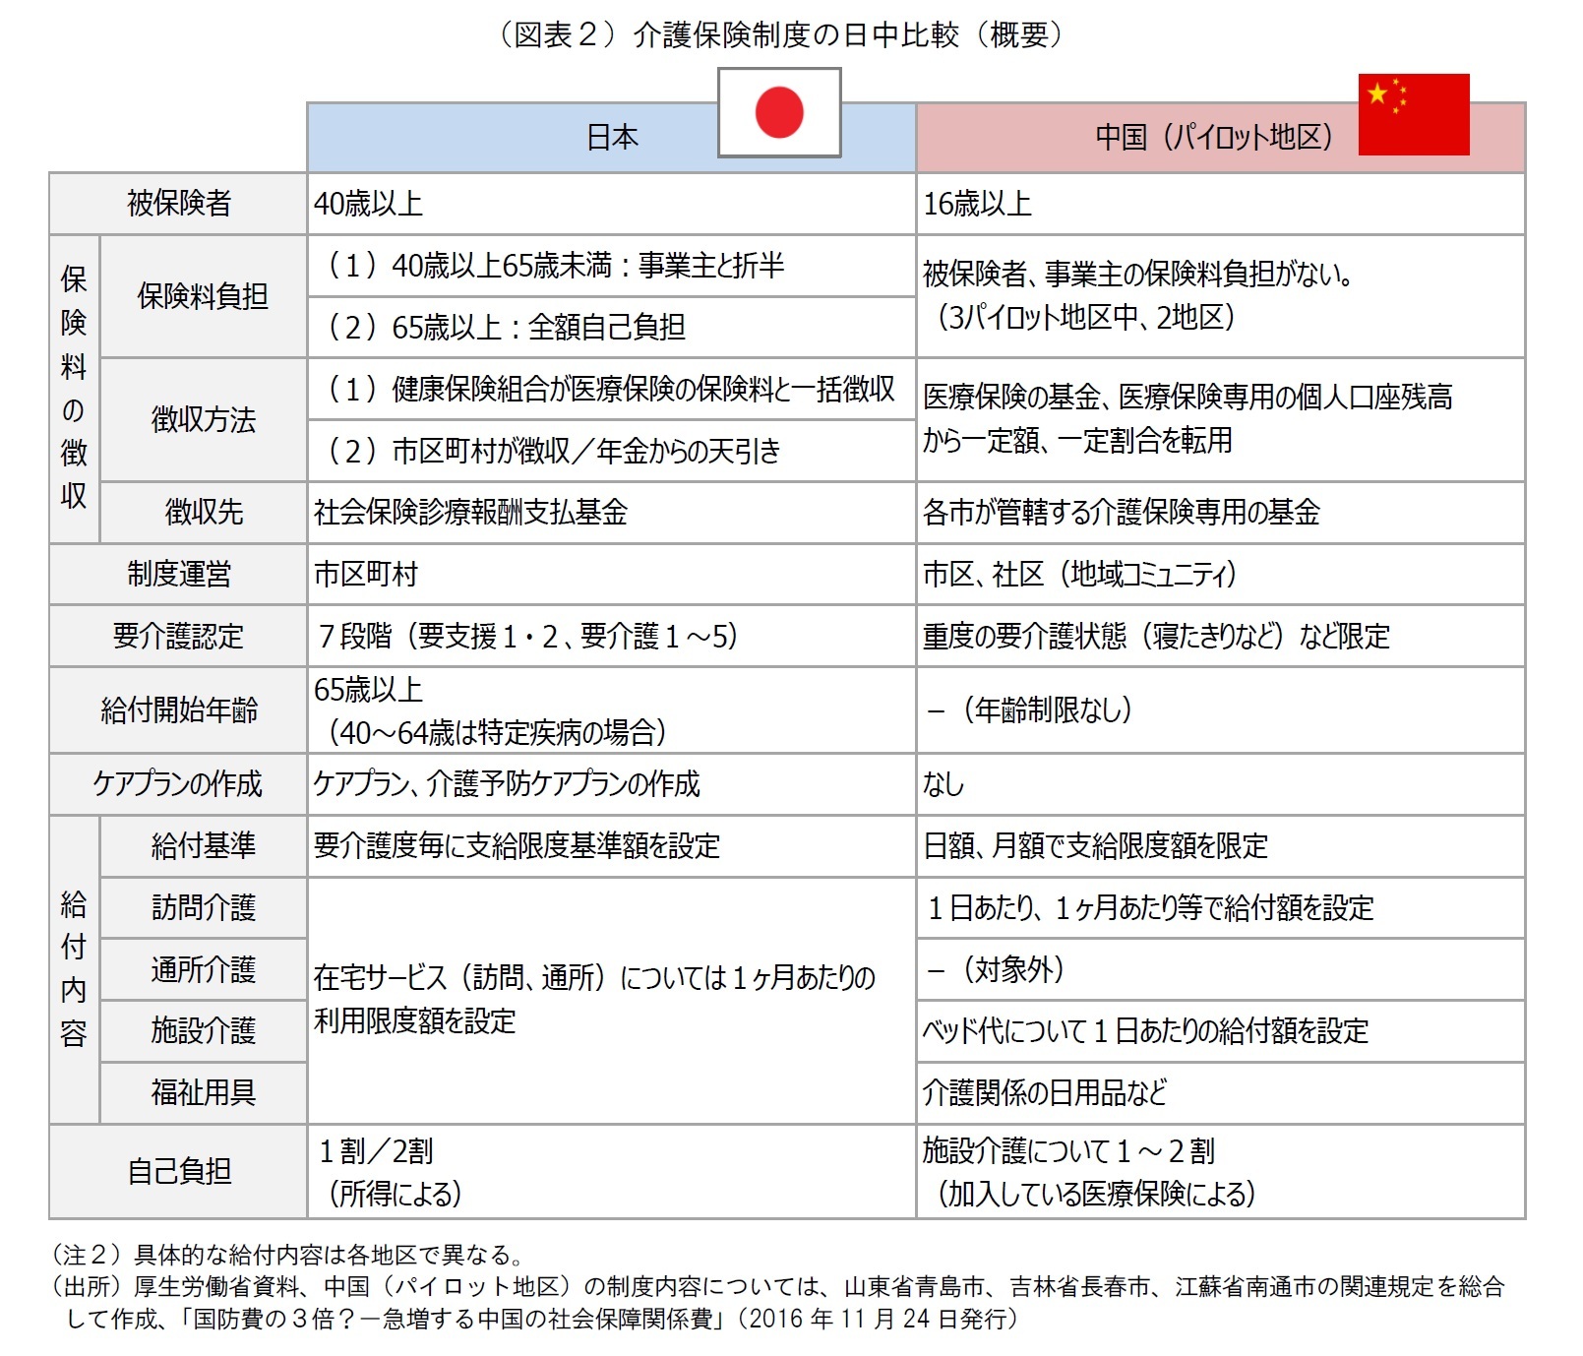Click the （出所）厚生労働省資料 source note
This screenshot has height=1356, width=1583.
point(777,1303)
